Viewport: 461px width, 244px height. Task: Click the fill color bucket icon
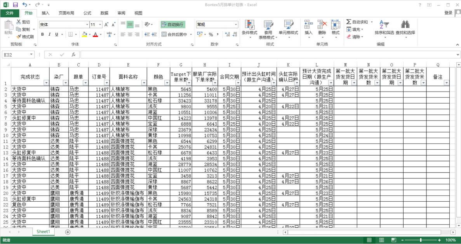[x=84, y=35]
